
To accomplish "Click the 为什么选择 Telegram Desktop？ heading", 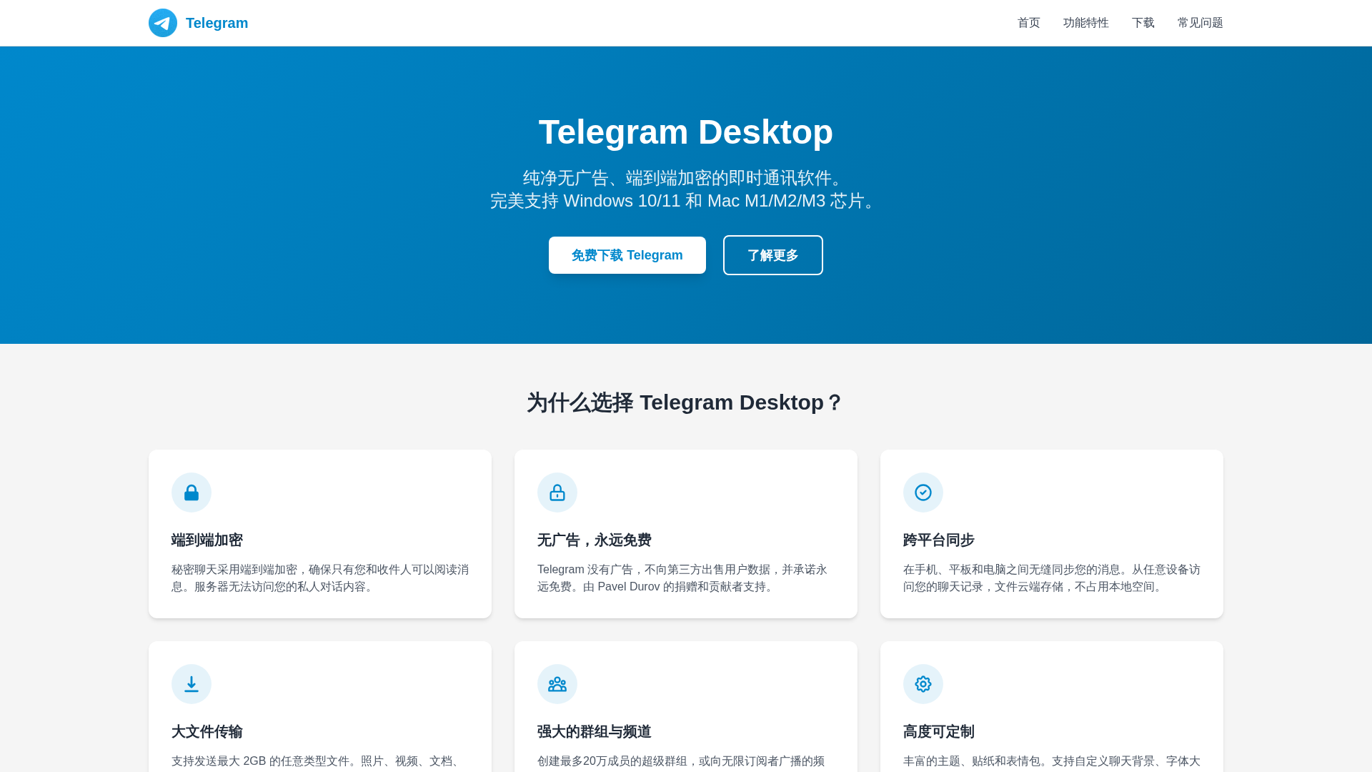I will [x=686, y=402].
